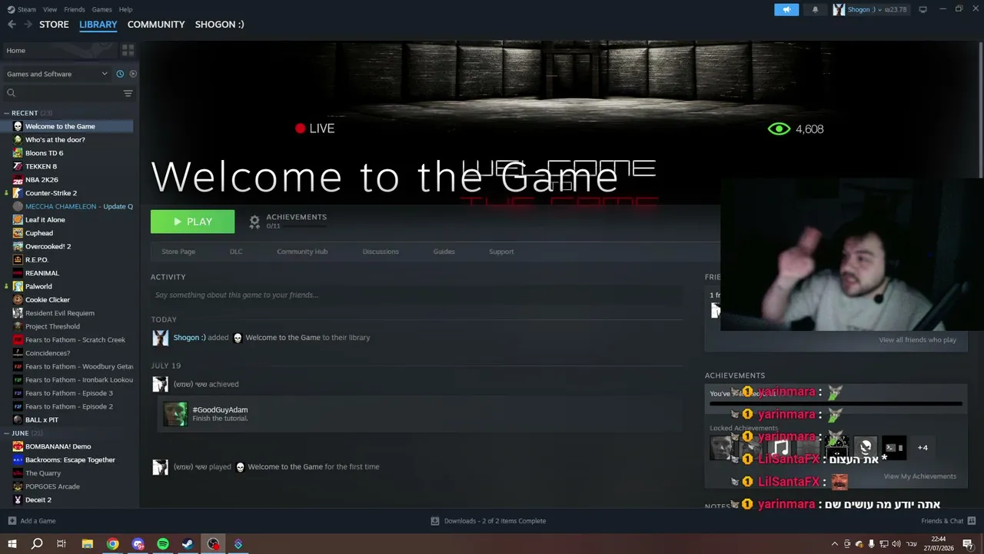The width and height of the screenshot is (984, 554).
Task: Open the #GoodGuyAdam achievement image
Action: click(x=175, y=414)
